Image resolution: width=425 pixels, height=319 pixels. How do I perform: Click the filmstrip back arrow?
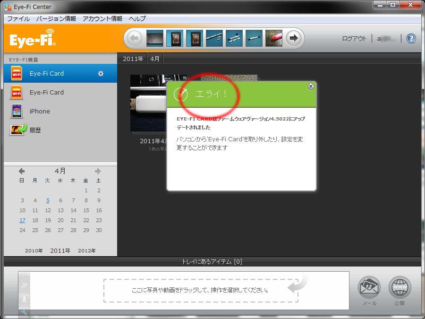[135, 38]
